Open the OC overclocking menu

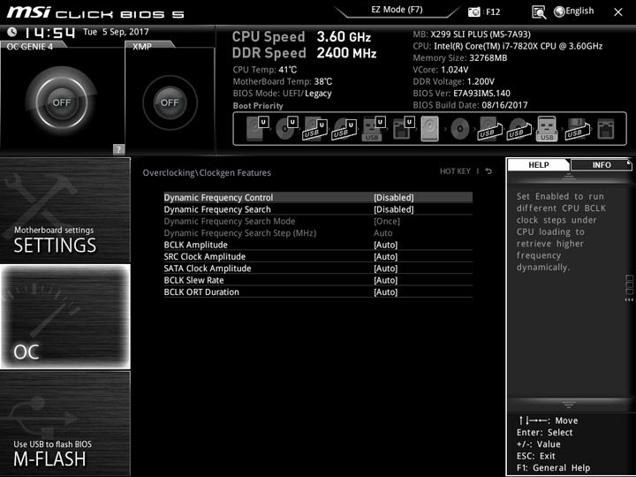[x=64, y=316]
